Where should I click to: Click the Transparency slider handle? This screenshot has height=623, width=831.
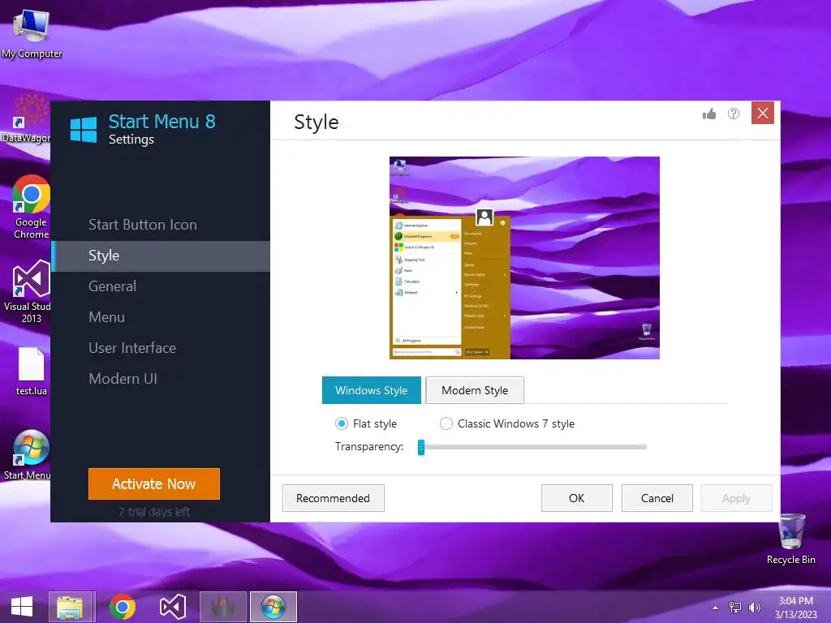click(421, 447)
